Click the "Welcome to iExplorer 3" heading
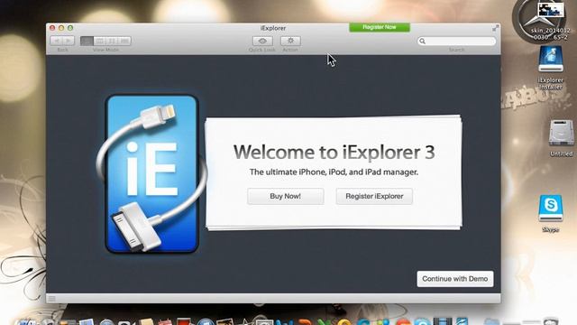Image resolution: width=577 pixels, height=325 pixels. (x=334, y=153)
